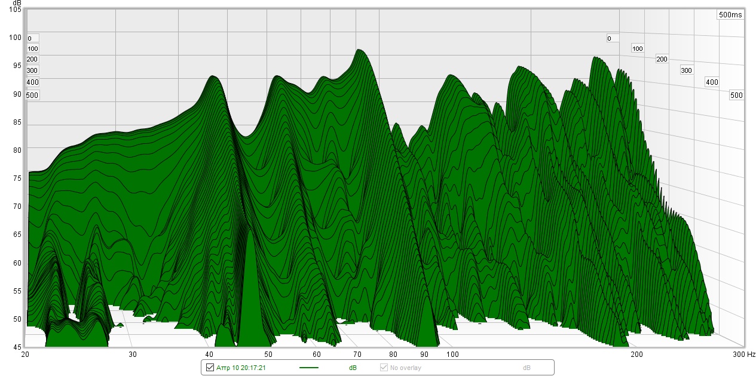Click the right-side 200 ms depth label
This screenshot has height=376, width=756.
tap(662, 59)
